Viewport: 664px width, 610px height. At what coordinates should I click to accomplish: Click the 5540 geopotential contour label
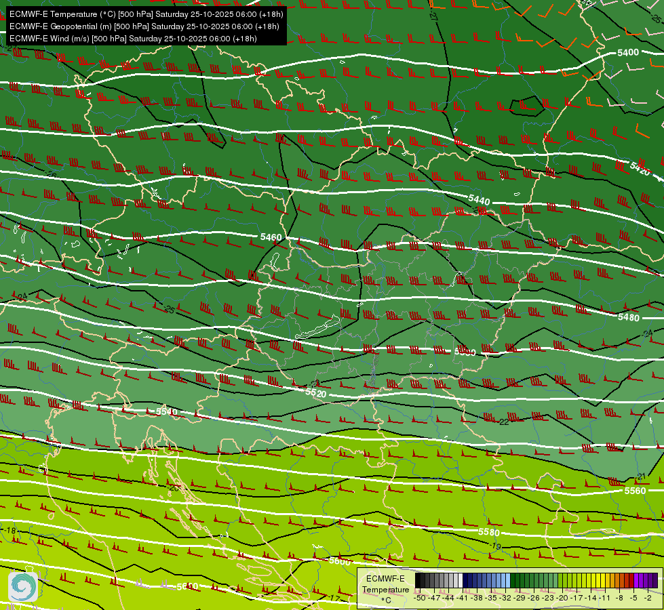click(x=167, y=411)
